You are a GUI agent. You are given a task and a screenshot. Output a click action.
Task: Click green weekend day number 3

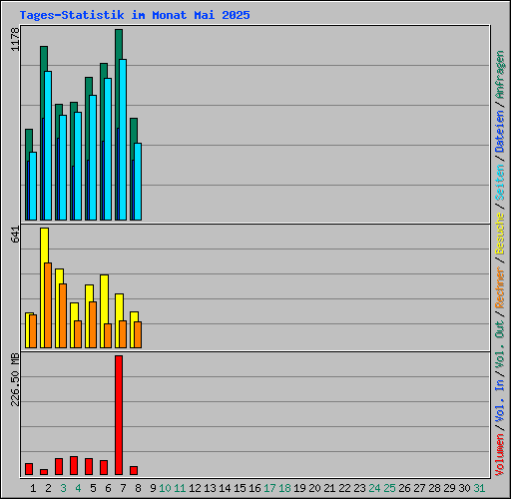pyautogui.click(x=63, y=488)
